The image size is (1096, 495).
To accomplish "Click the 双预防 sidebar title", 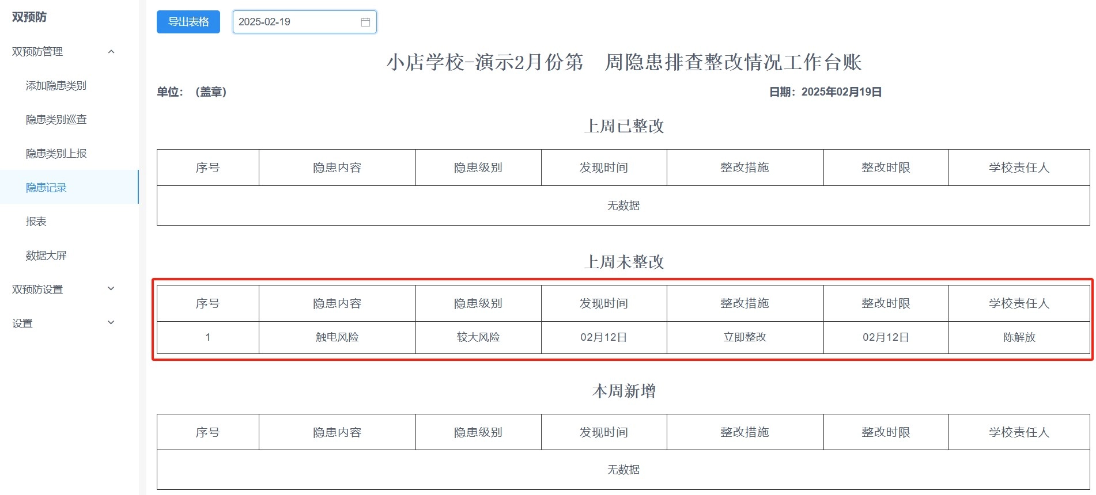I will pos(29,17).
